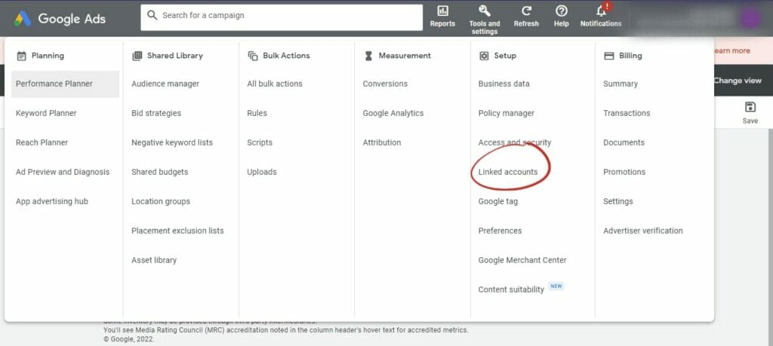Open Business data
Viewport: 773px width, 346px height.
[504, 84]
